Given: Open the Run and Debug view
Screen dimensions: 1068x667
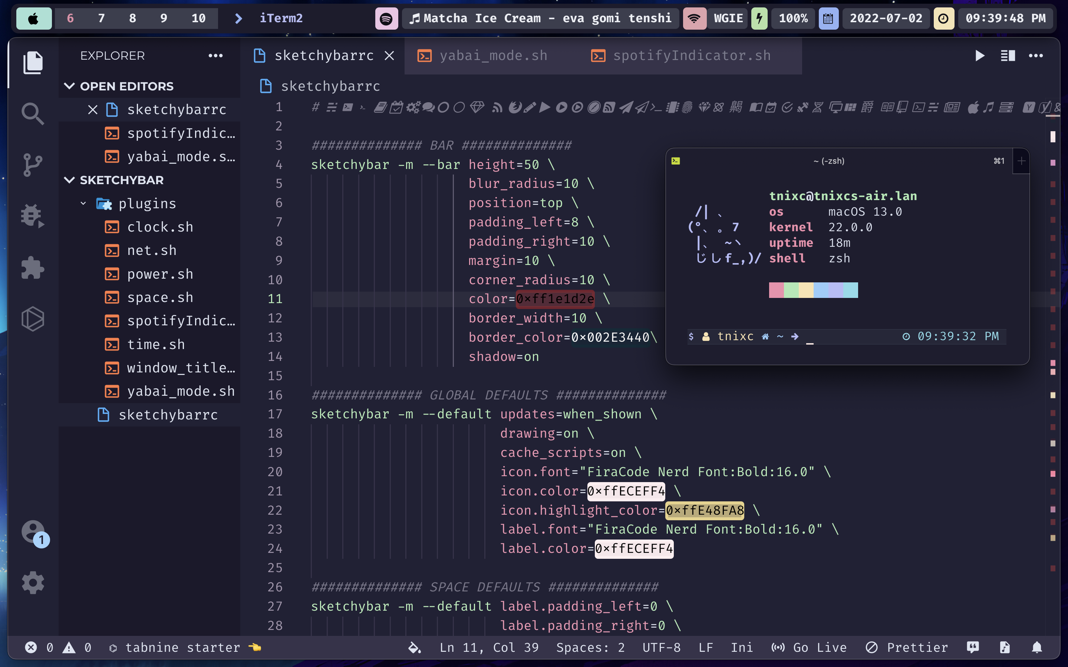Looking at the screenshot, I should 33,216.
